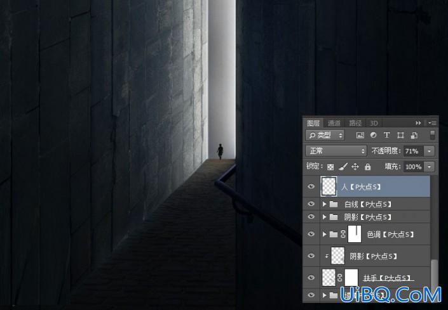
Task: Select upper 阴影【P大点S】 group name
Action: click(x=368, y=217)
